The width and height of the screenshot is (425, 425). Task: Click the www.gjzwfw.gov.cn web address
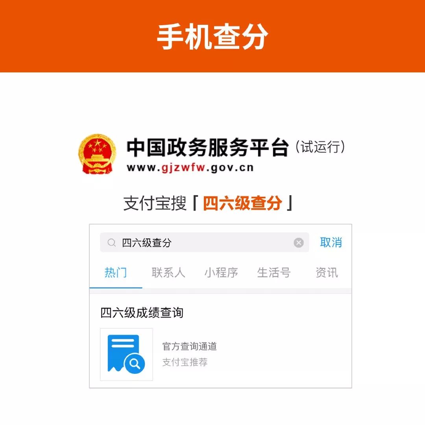coord(190,168)
